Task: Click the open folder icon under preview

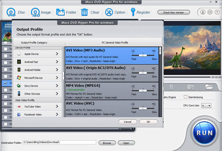Action: click(x=209, y=87)
